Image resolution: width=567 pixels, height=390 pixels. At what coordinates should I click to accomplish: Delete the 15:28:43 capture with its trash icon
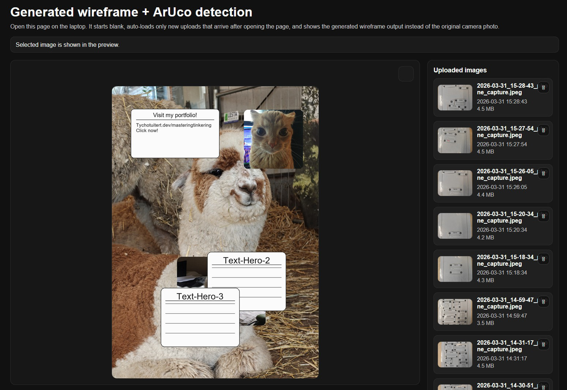point(543,87)
